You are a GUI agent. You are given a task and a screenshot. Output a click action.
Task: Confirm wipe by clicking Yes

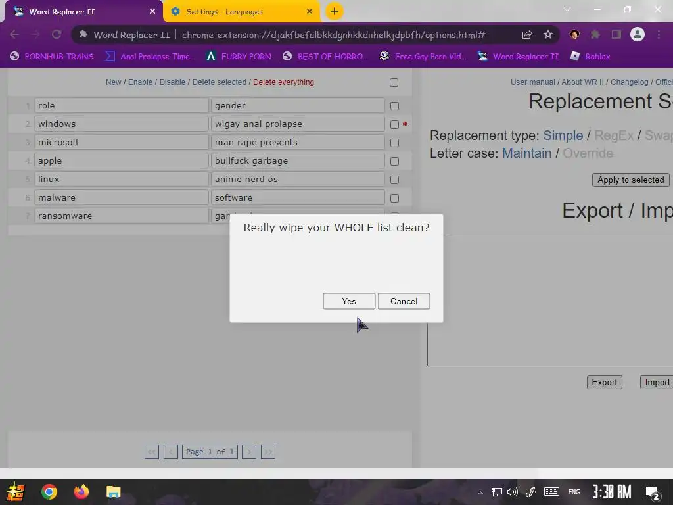[x=349, y=301]
